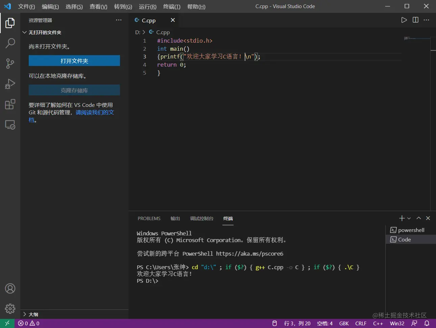Screen dimensions: 436x328
Task: Click the editor minimap code preview
Action: [x=410, y=39]
